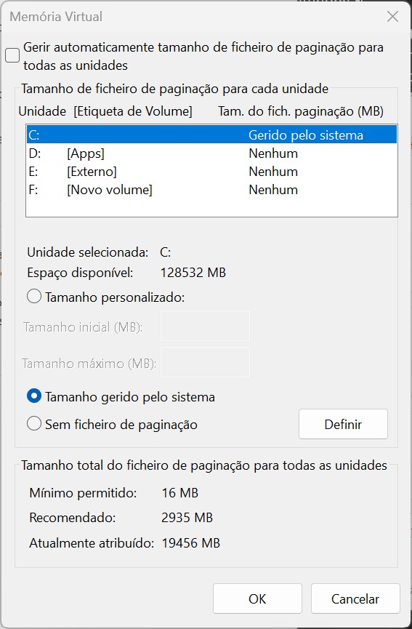Choose the Tamanho personalizado radio option
Image resolution: width=412 pixels, height=629 pixels.
coord(34,297)
